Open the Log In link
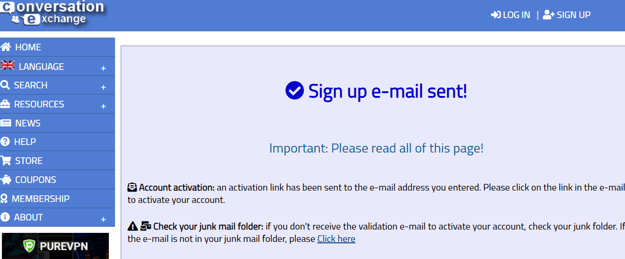 pyautogui.click(x=511, y=15)
